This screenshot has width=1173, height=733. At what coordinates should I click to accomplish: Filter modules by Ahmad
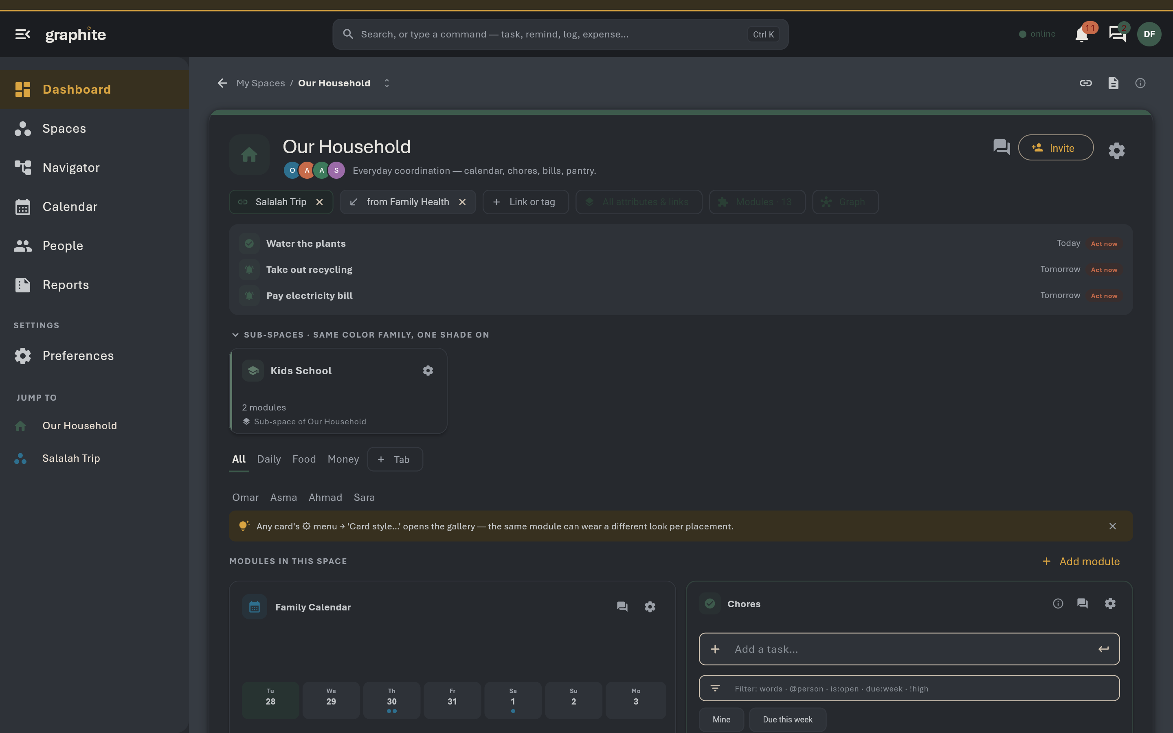[x=325, y=497]
